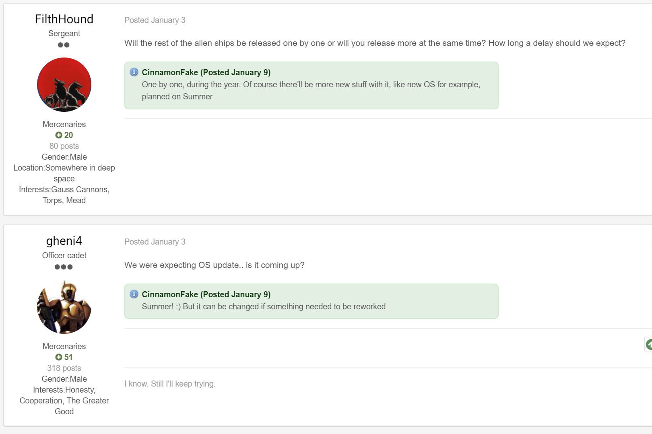Image resolution: width=652 pixels, height=434 pixels.
Task: Open FilthHound's wolf avatar picture
Action: (x=64, y=84)
